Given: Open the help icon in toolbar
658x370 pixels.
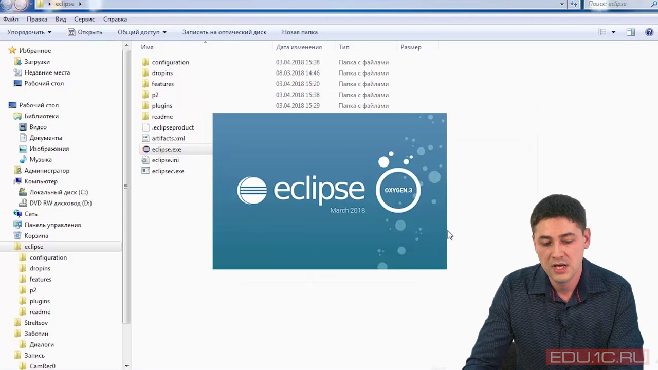Looking at the screenshot, I should pos(649,32).
